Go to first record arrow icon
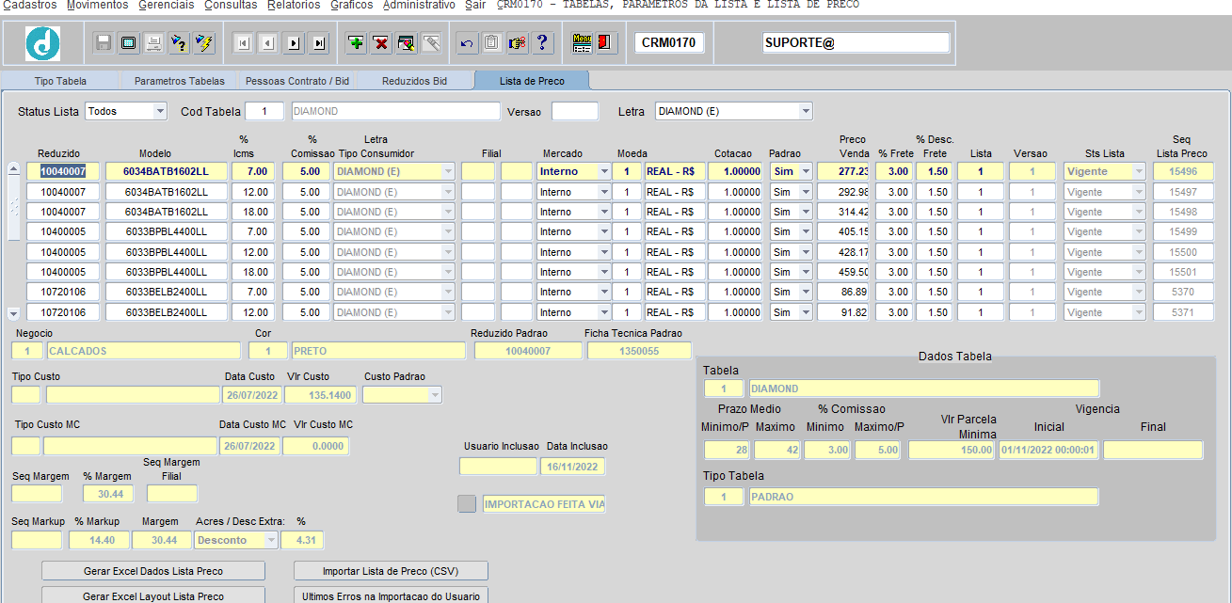1232x603 pixels. pos(243,42)
